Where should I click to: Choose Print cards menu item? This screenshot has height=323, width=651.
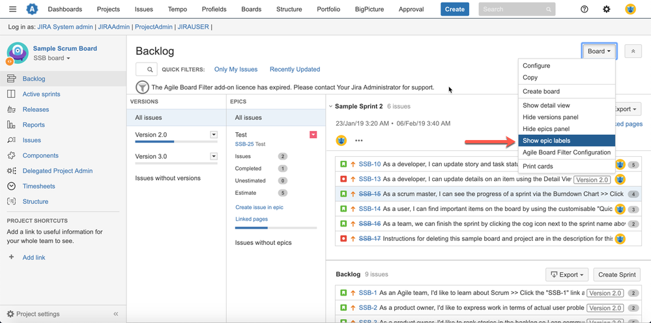pos(566,166)
